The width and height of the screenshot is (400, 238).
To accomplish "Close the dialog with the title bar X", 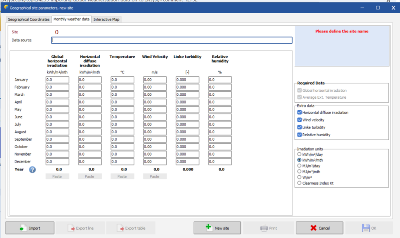I will point(393,8).
